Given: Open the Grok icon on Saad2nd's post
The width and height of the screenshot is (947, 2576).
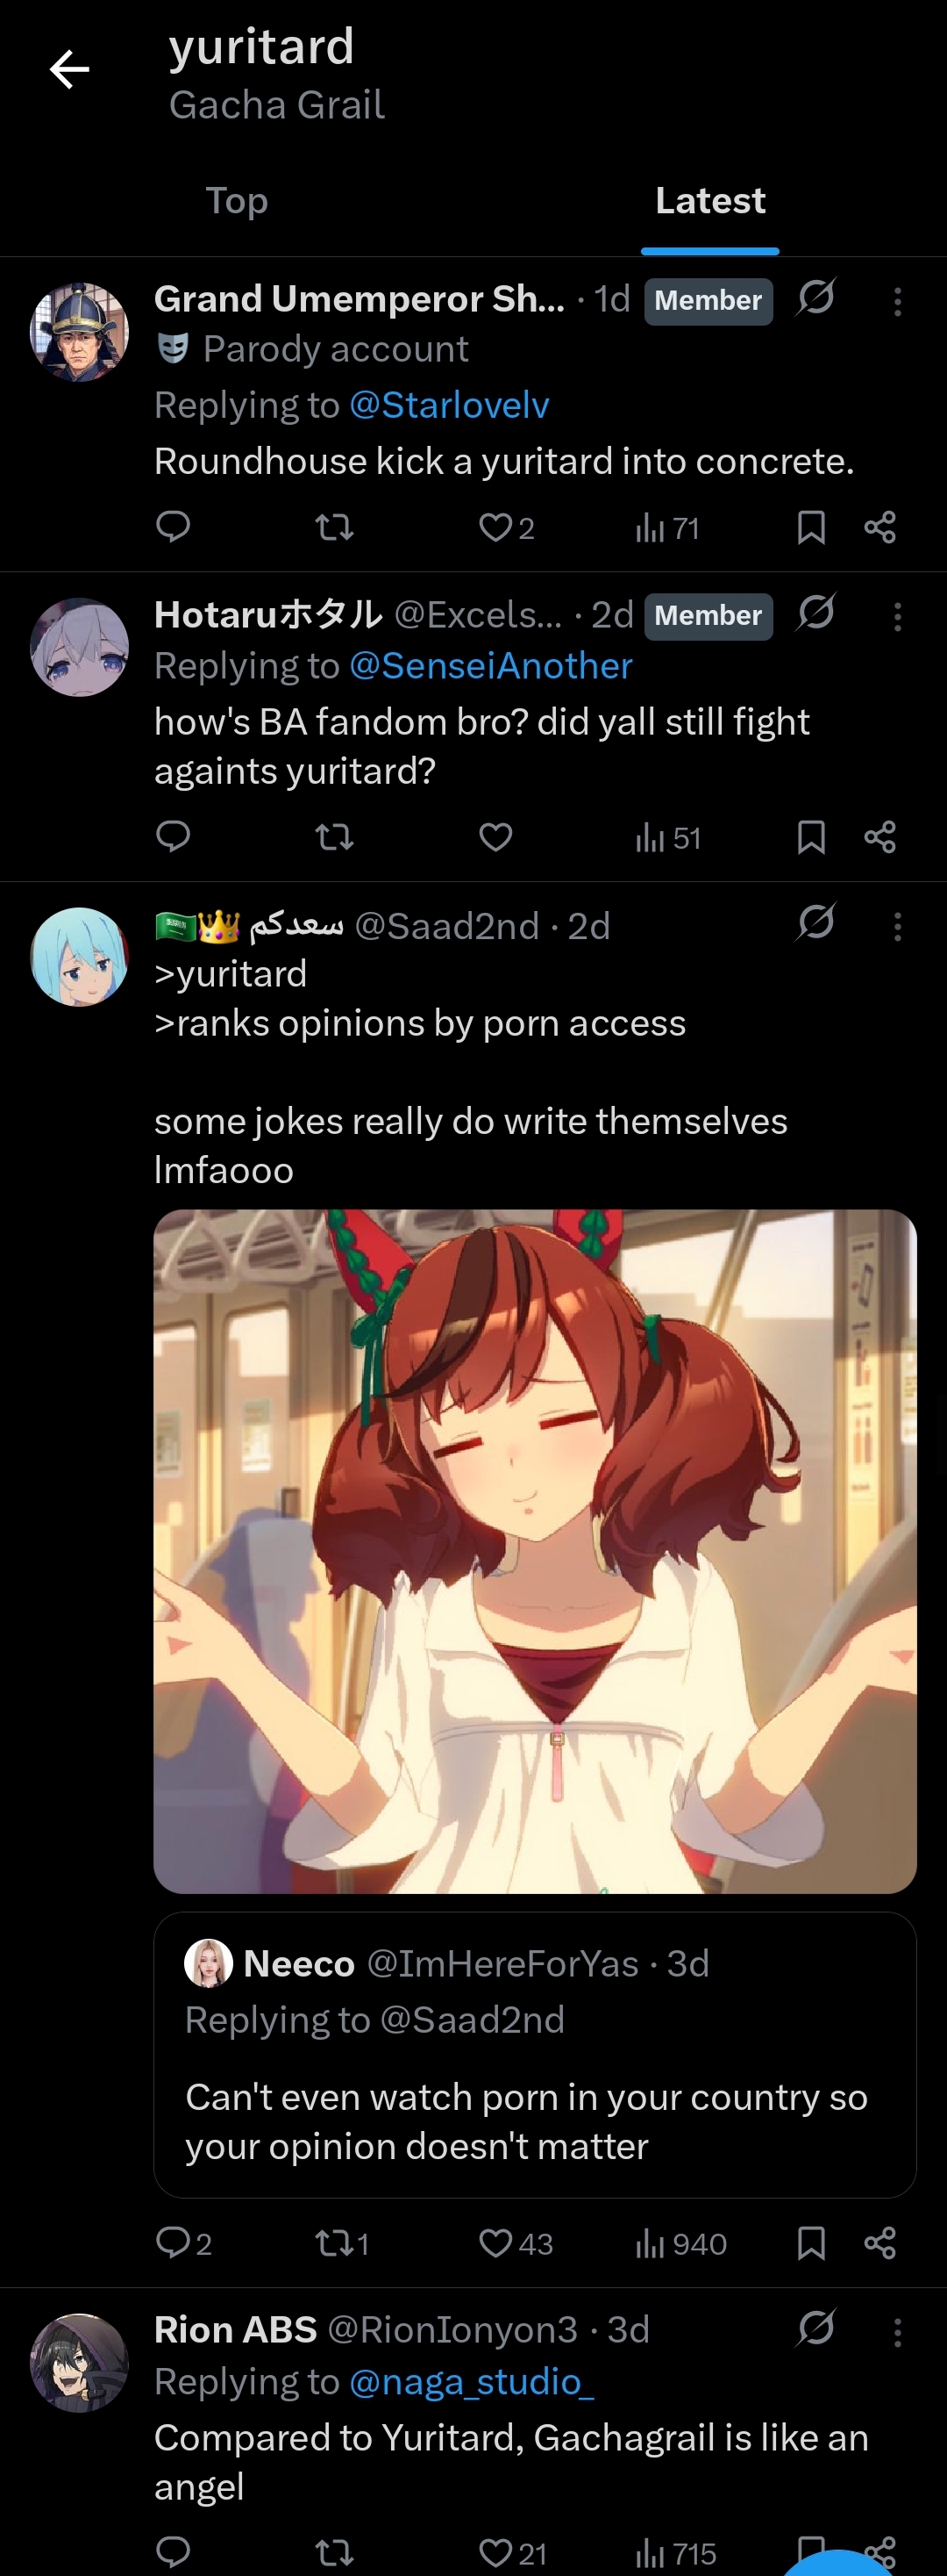Looking at the screenshot, I should (816, 921).
